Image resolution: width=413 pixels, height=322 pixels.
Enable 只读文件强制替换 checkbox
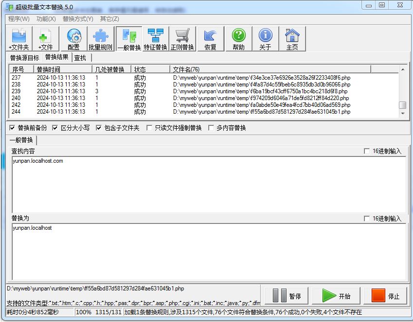click(x=149, y=128)
